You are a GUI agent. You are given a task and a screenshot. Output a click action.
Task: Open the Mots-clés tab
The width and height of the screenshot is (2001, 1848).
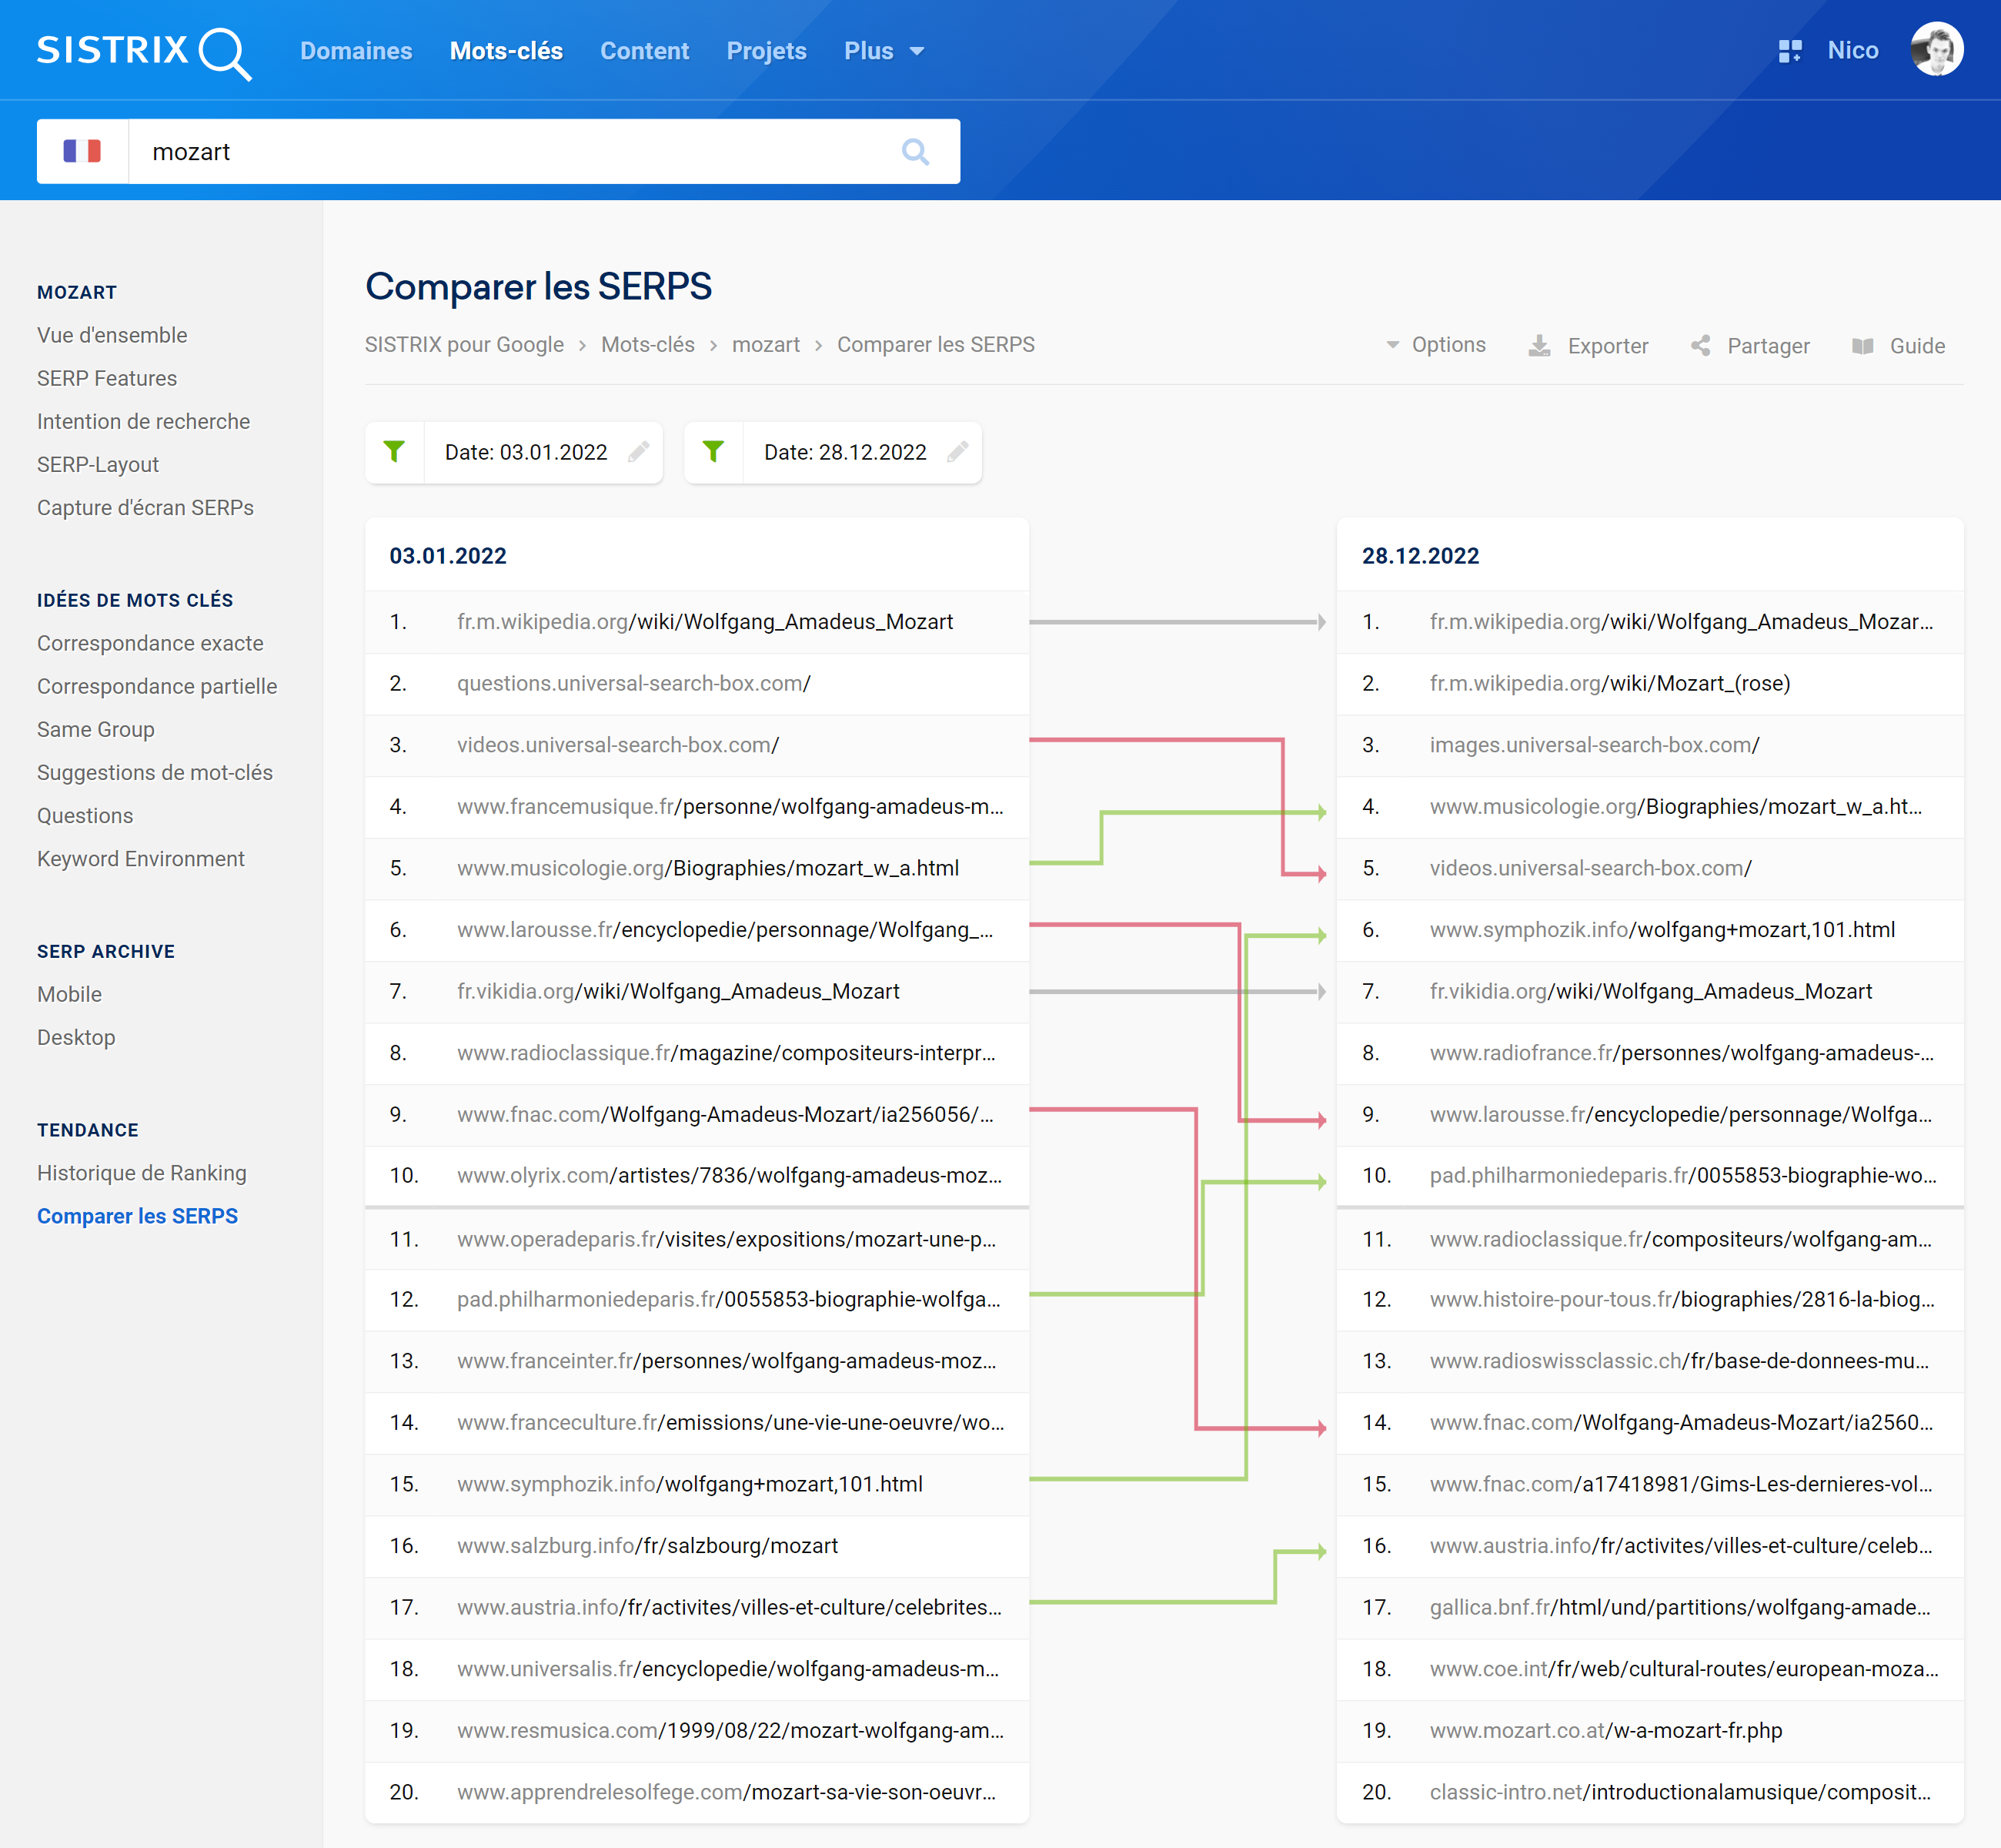coord(506,51)
